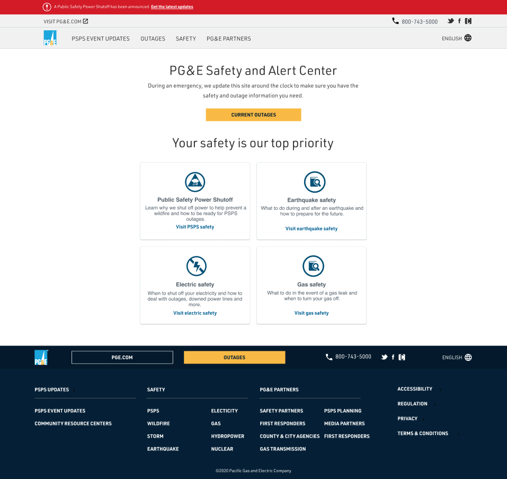Open the footer ELECTICITY link
The image size is (507, 479).
225,411
